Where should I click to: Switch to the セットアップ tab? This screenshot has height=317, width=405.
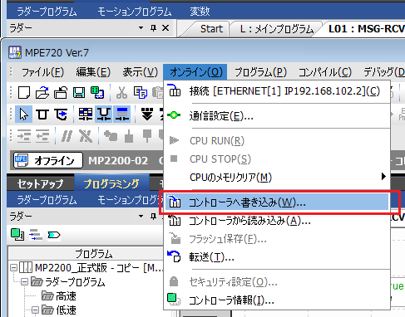pyautogui.click(x=41, y=183)
